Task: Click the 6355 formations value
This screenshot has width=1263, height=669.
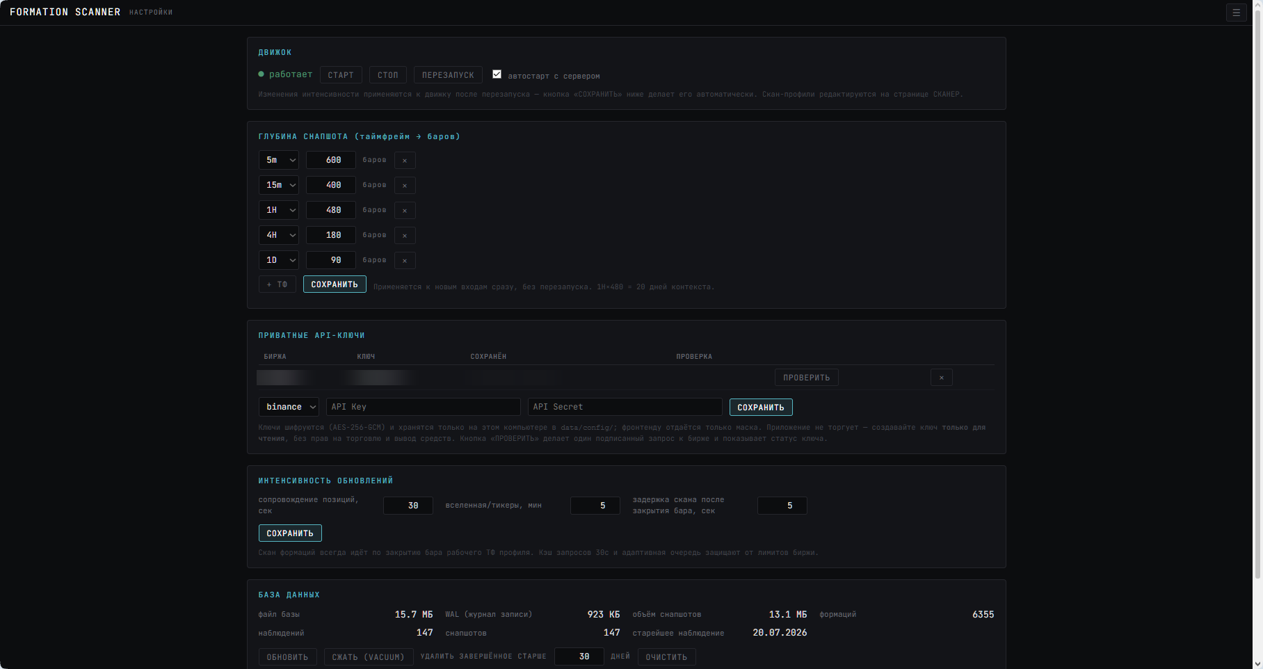Action: coord(983,614)
